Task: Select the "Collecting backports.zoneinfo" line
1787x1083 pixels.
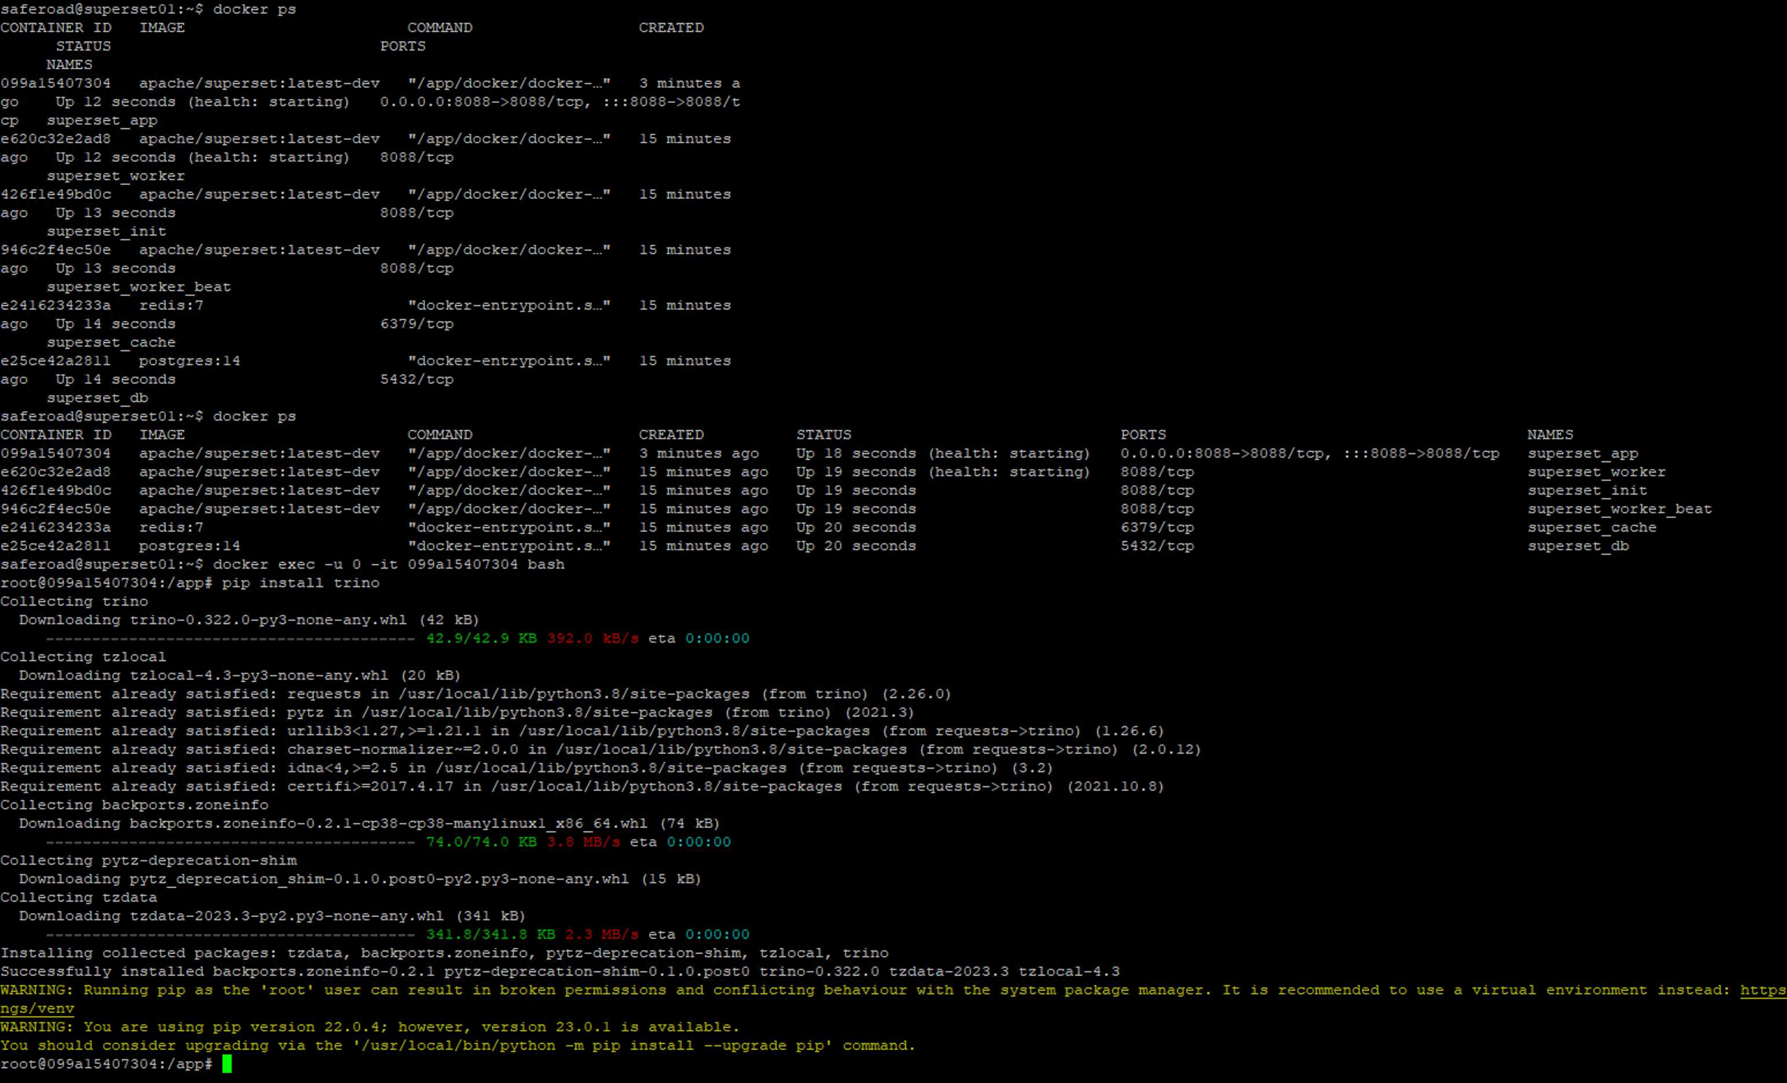Action: coord(134,805)
